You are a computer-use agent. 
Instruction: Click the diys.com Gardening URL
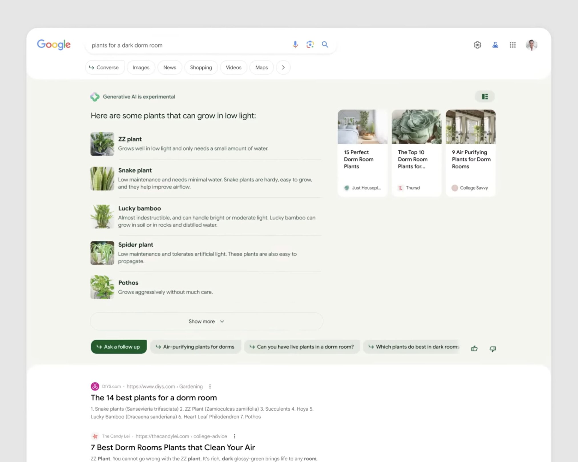tap(165, 386)
